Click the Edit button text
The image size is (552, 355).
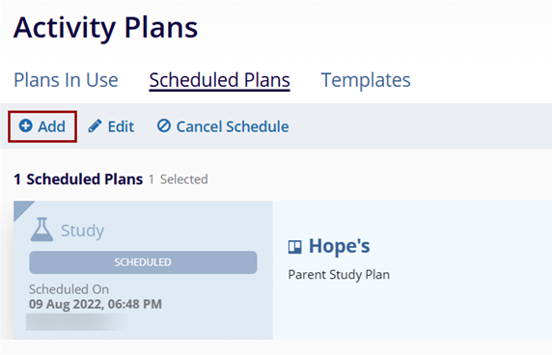coord(121,126)
